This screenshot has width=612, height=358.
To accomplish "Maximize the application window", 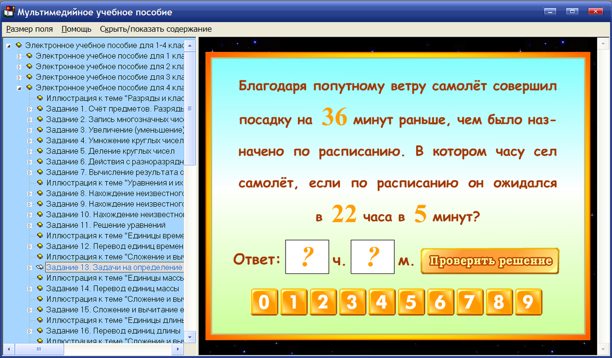I will (572, 11).
